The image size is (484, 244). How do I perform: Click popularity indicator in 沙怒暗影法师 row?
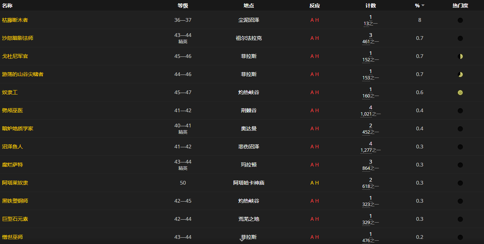click(x=460, y=38)
